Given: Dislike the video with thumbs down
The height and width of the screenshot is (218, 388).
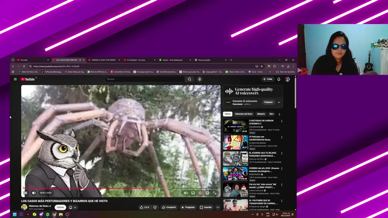Looking at the screenshot, I should [155, 207].
